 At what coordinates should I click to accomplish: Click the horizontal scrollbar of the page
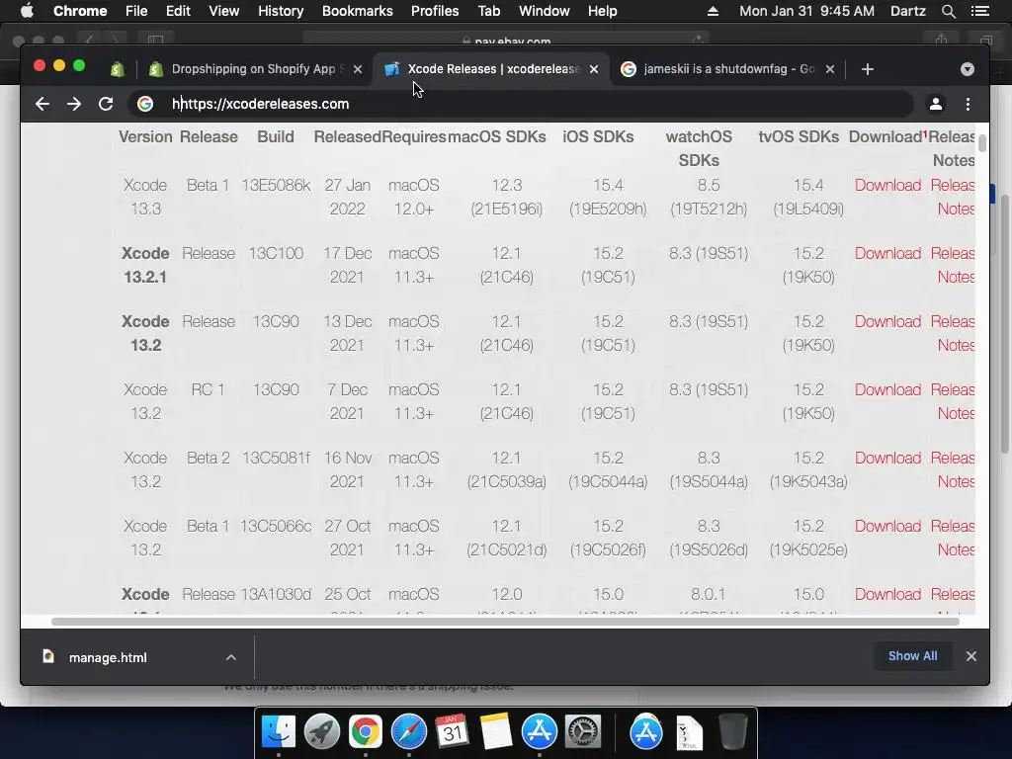click(505, 622)
